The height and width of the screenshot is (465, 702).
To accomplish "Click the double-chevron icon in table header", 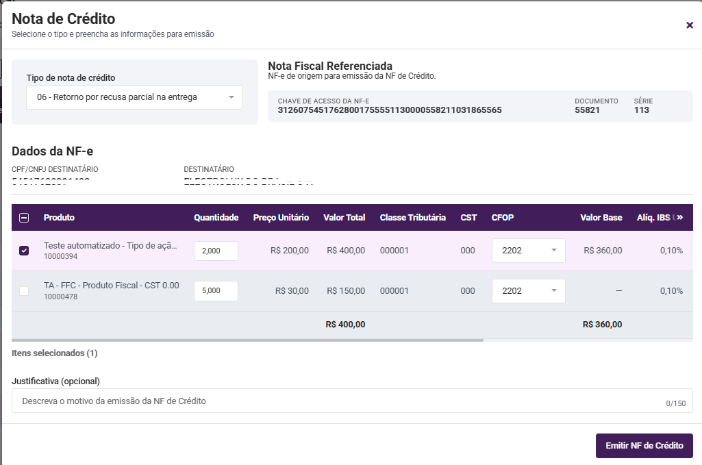I will 680,218.
